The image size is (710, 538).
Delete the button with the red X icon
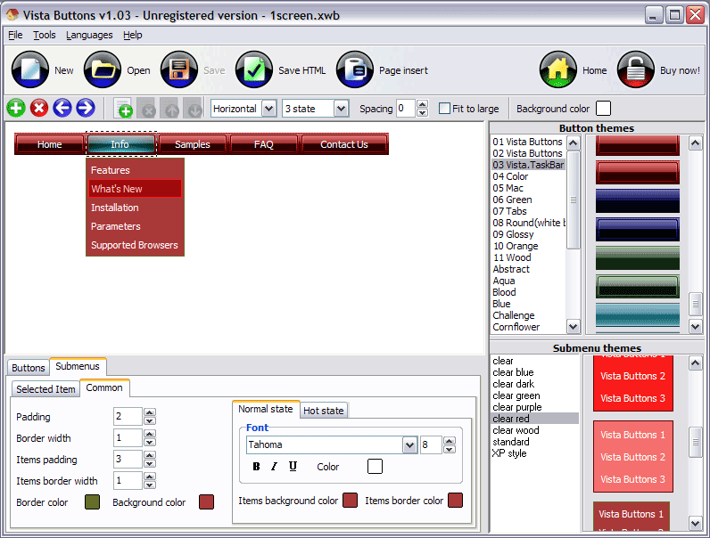(x=39, y=108)
